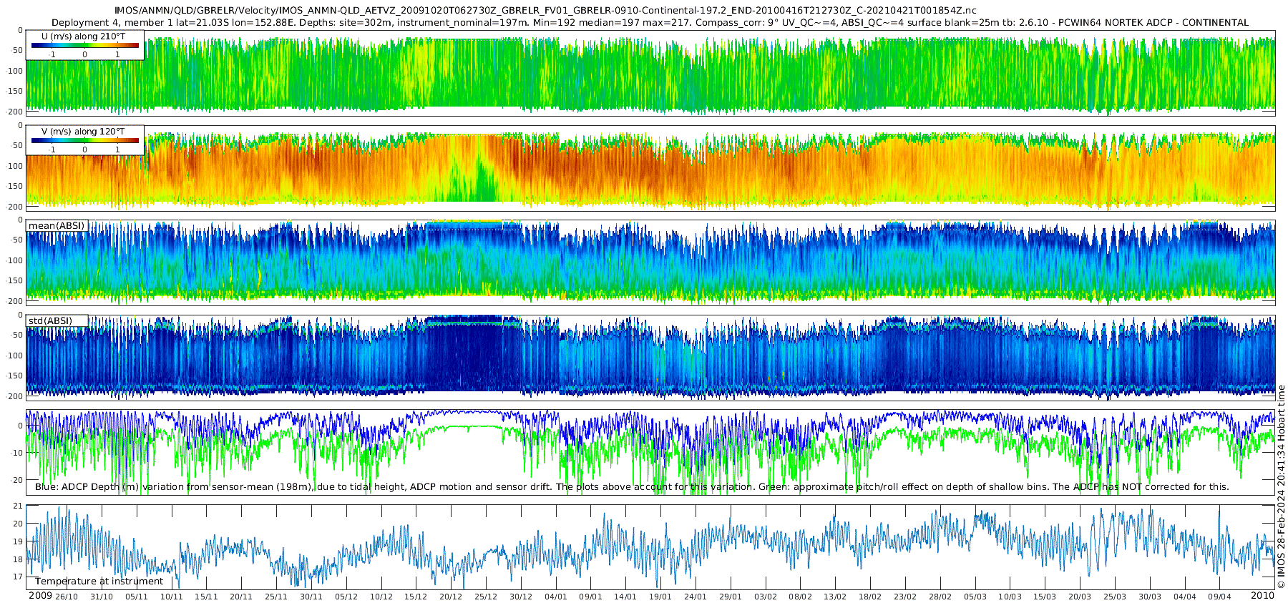Click the 13/02 date tick label
The height and width of the screenshot is (608, 1288).
tap(835, 597)
